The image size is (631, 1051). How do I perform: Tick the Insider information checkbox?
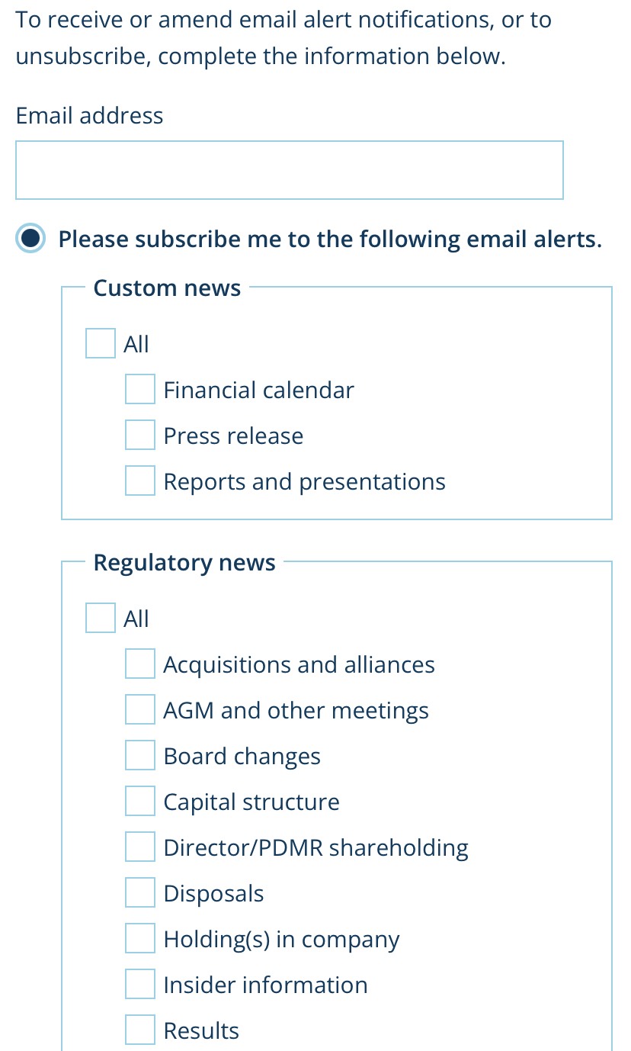point(140,985)
